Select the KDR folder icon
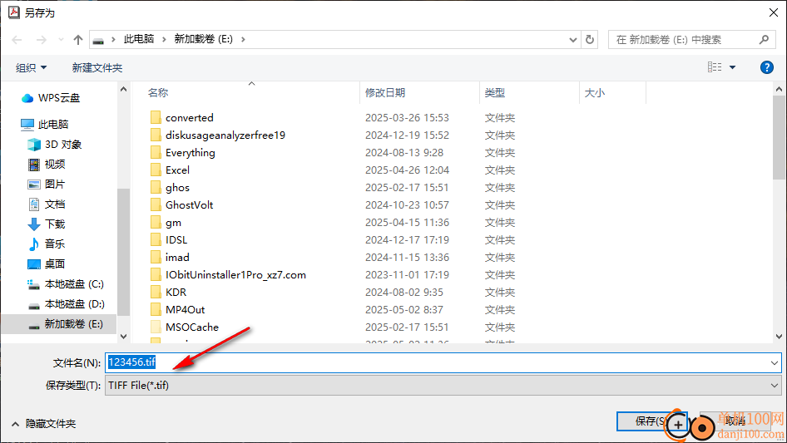 (156, 292)
